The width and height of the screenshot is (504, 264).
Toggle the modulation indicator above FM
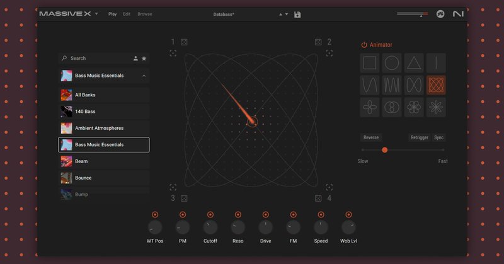tap(293, 214)
